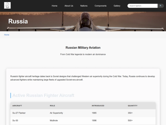Open the Components nav item
Image resolution: width=166 pixels, height=125 pixels.
pyautogui.click(x=101, y=6)
